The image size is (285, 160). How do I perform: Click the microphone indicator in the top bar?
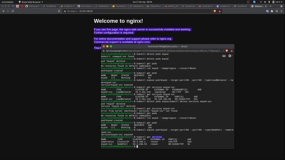(x=269, y=2)
